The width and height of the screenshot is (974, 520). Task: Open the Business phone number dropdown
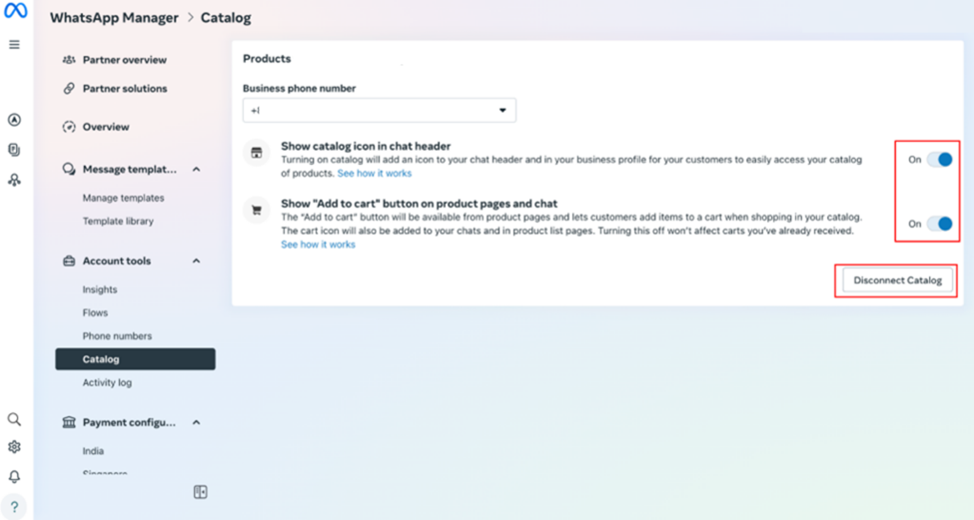(x=380, y=110)
